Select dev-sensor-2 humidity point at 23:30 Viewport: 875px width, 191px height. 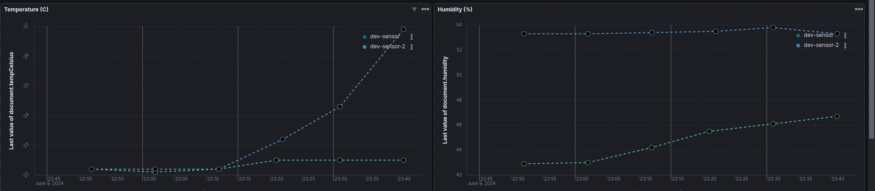click(x=773, y=28)
